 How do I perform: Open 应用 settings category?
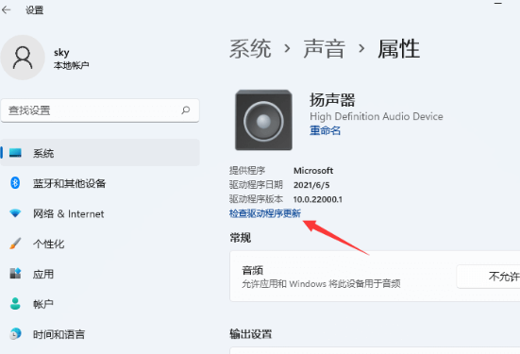(100, 274)
